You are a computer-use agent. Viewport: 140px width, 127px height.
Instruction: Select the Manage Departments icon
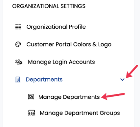pos(31,97)
